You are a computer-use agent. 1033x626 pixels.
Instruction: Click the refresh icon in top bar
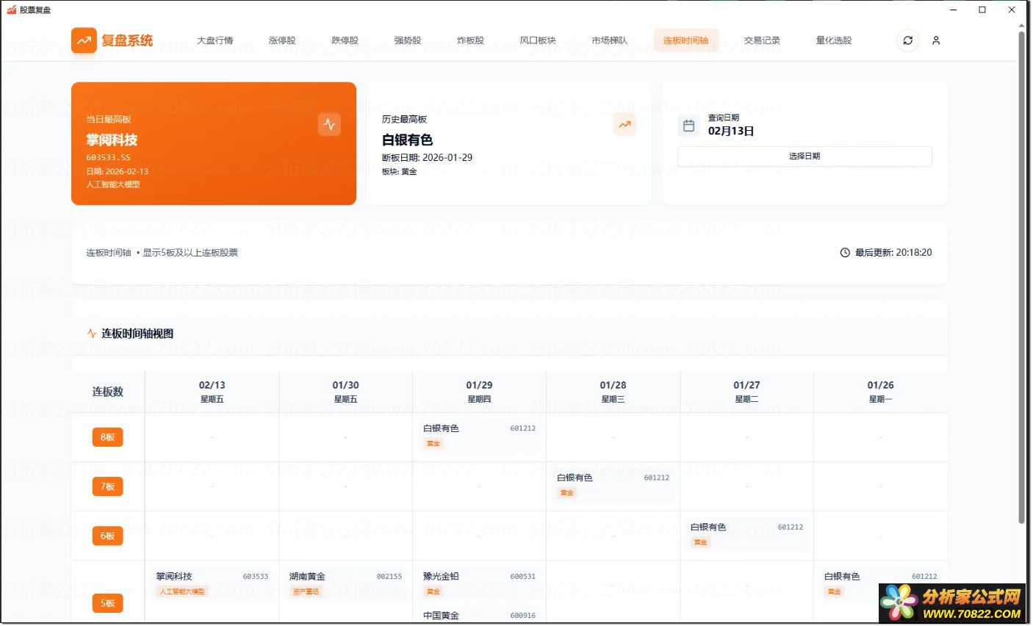point(907,40)
